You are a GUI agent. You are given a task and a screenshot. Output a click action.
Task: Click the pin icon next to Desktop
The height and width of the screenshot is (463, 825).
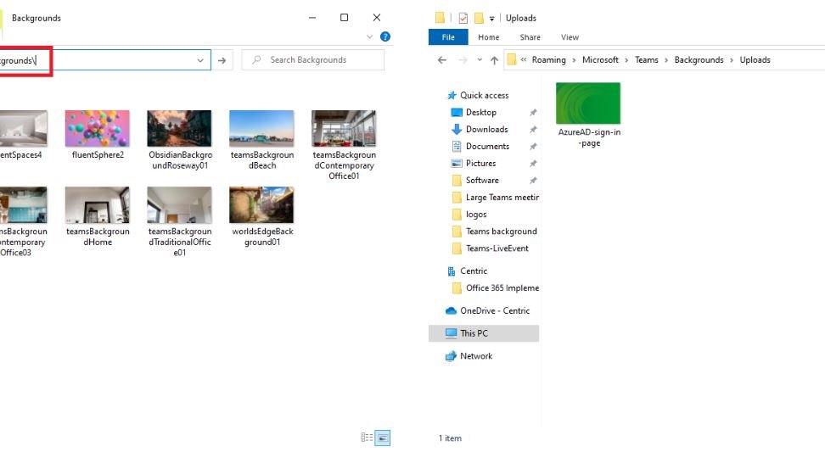(x=533, y=112)
